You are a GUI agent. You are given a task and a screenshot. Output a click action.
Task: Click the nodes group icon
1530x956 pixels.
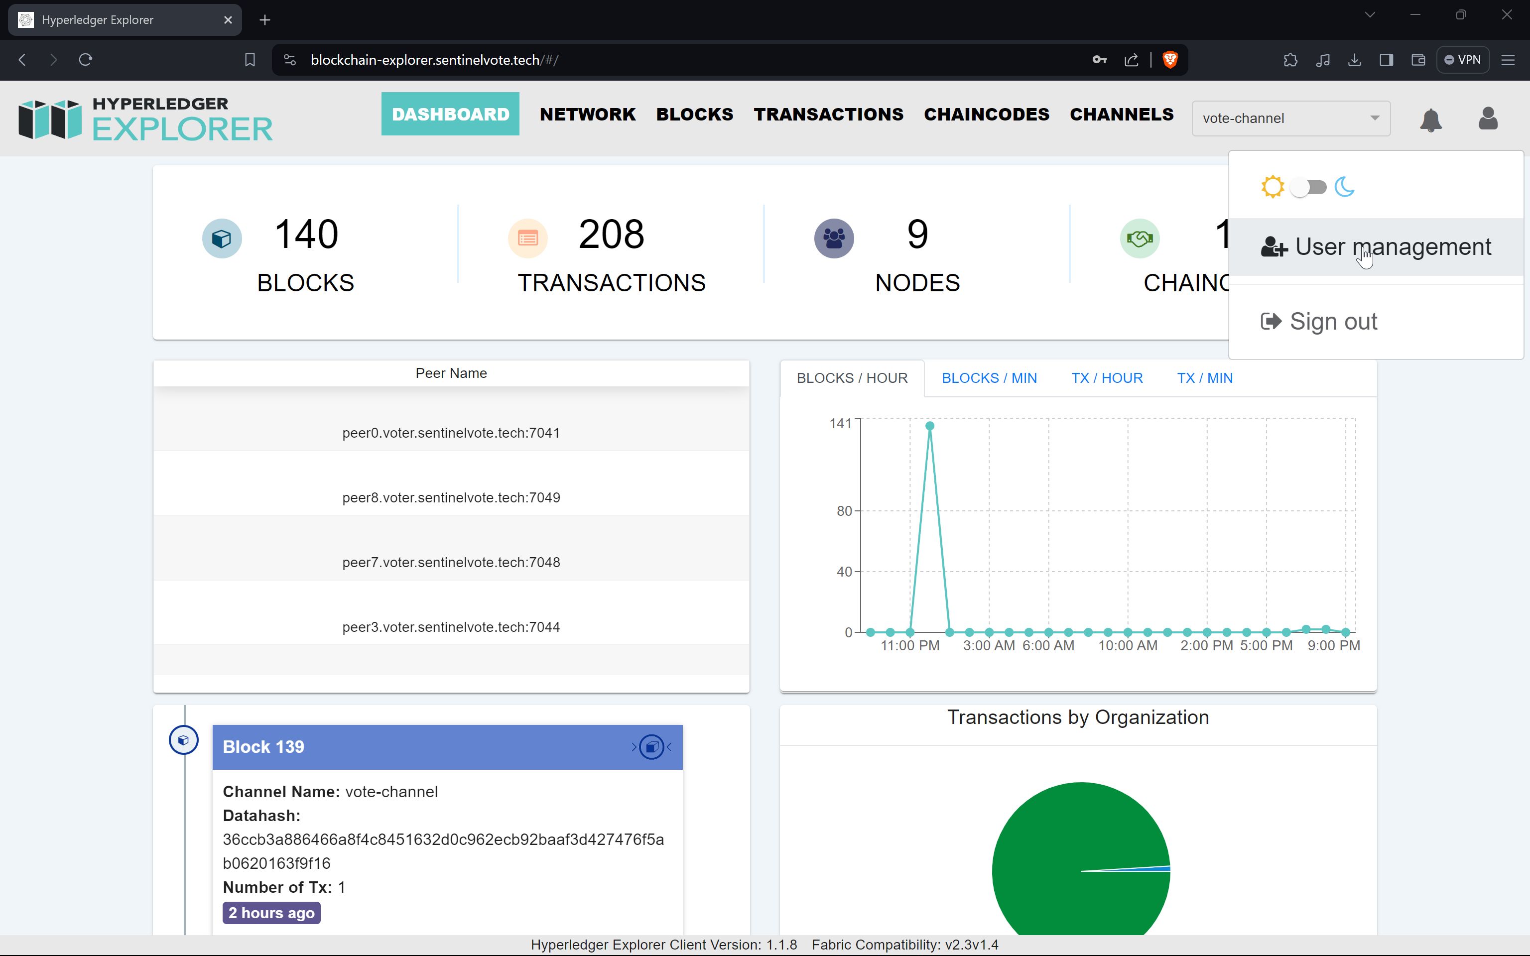tap(834, 239)
